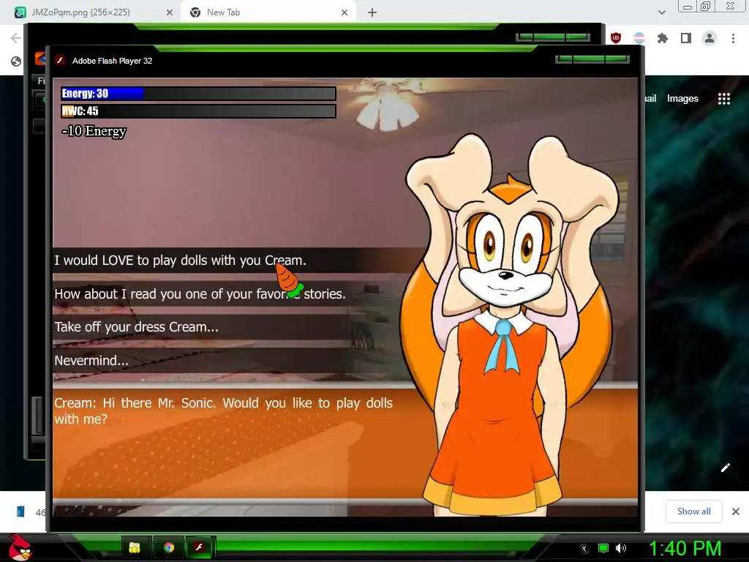Open the Images link on New Tab page
This screenshot has width=749, height=562.
click(682, 99)
